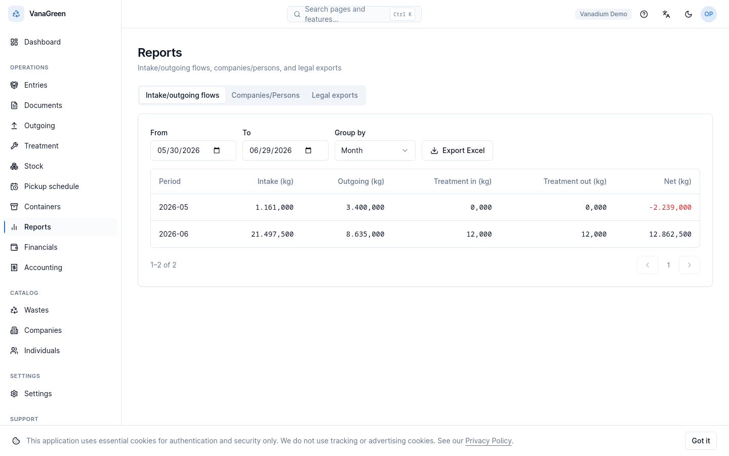
Task: Go to previous page chevron
Action: coord(647,265)
